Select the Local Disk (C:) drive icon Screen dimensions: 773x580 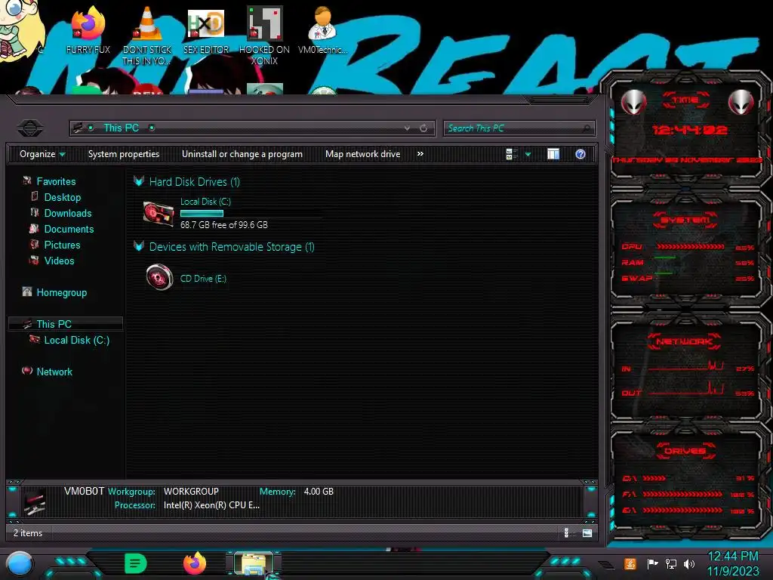[159, 214]
